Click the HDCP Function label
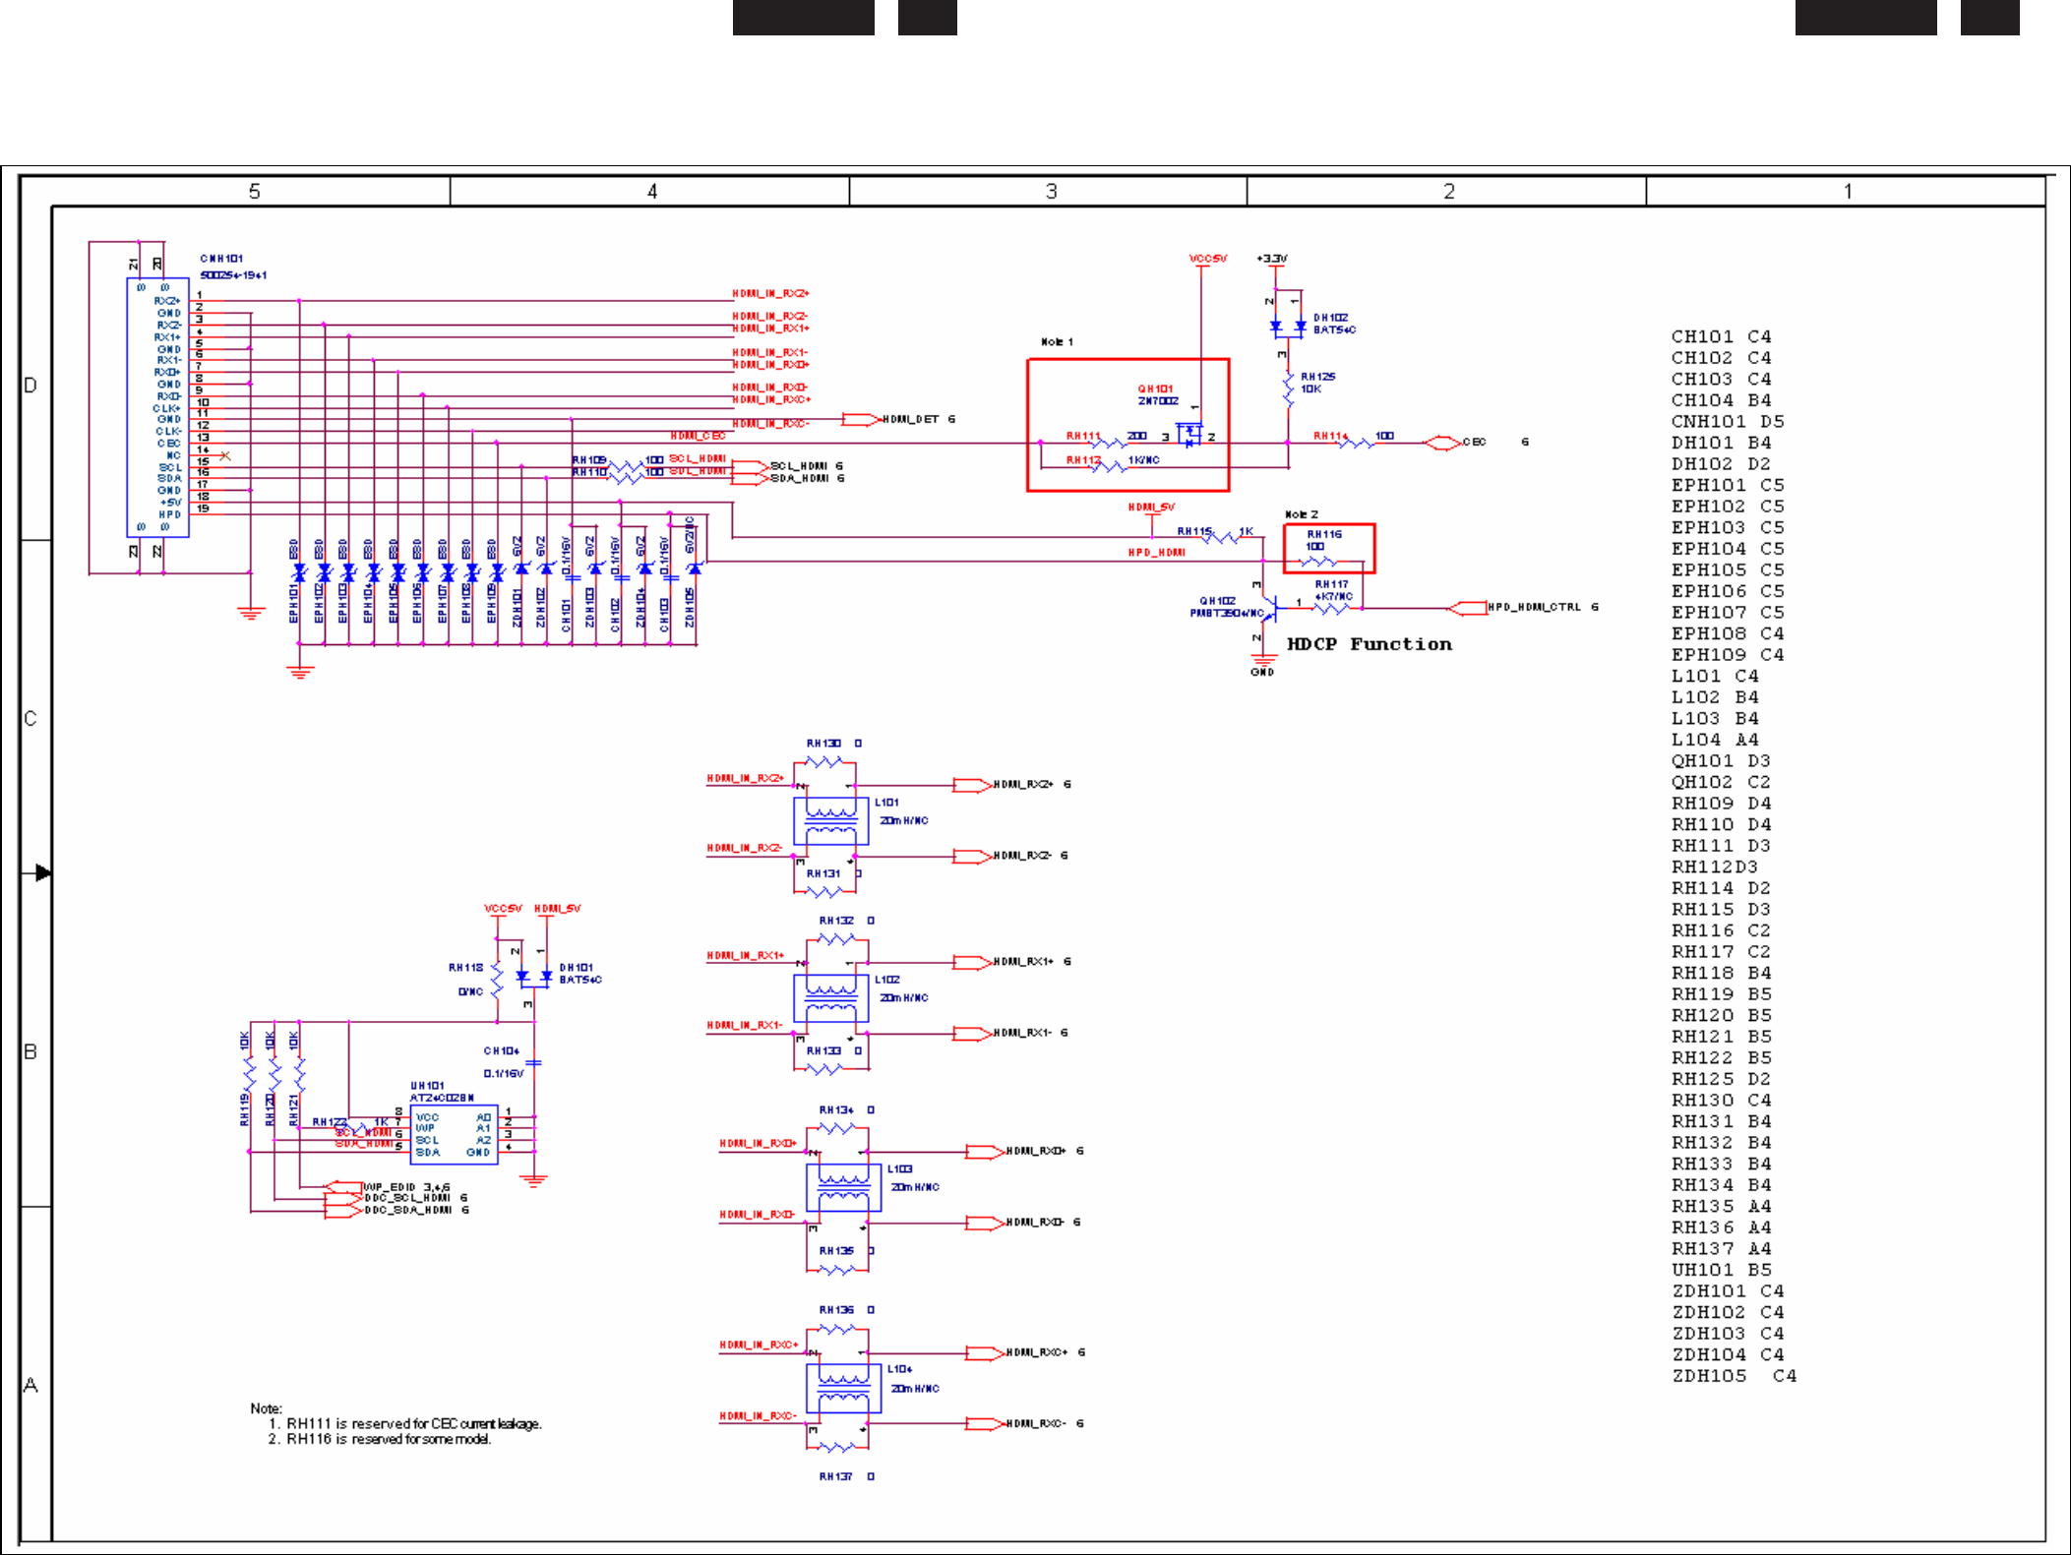 click(x=1369, y=644)
